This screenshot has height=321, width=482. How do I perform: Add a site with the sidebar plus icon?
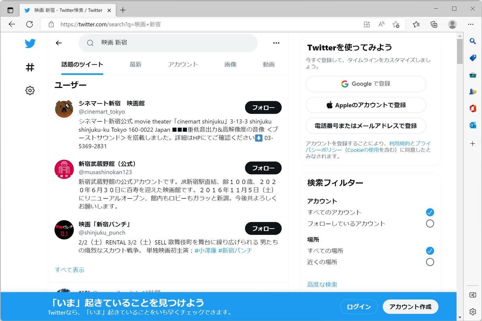pyautogui.click(x=473, y=143)
